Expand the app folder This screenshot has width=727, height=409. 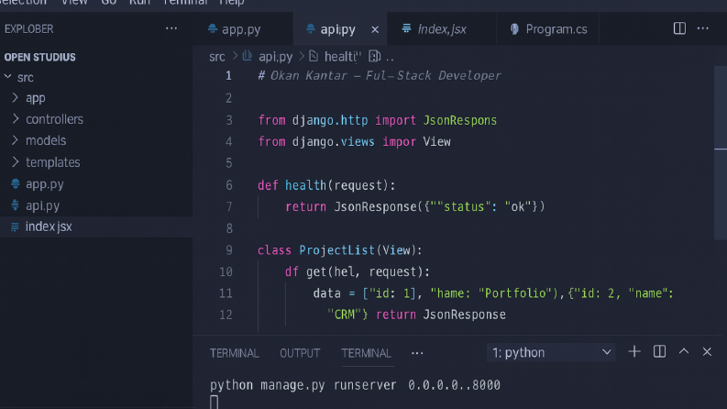click(x=35, y=98)
